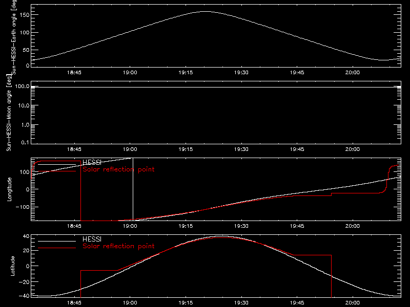Click 20:00 time label under Moon angle plot

[353, 149]
